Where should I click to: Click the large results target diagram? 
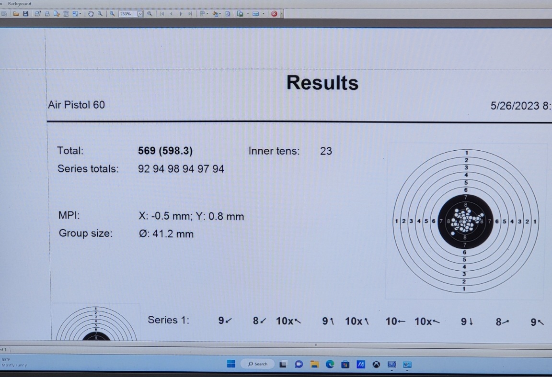[465, 222]
